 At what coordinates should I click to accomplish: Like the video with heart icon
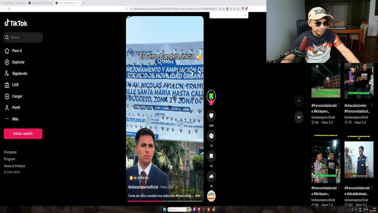pyautogui.click(x=211, y=116)
